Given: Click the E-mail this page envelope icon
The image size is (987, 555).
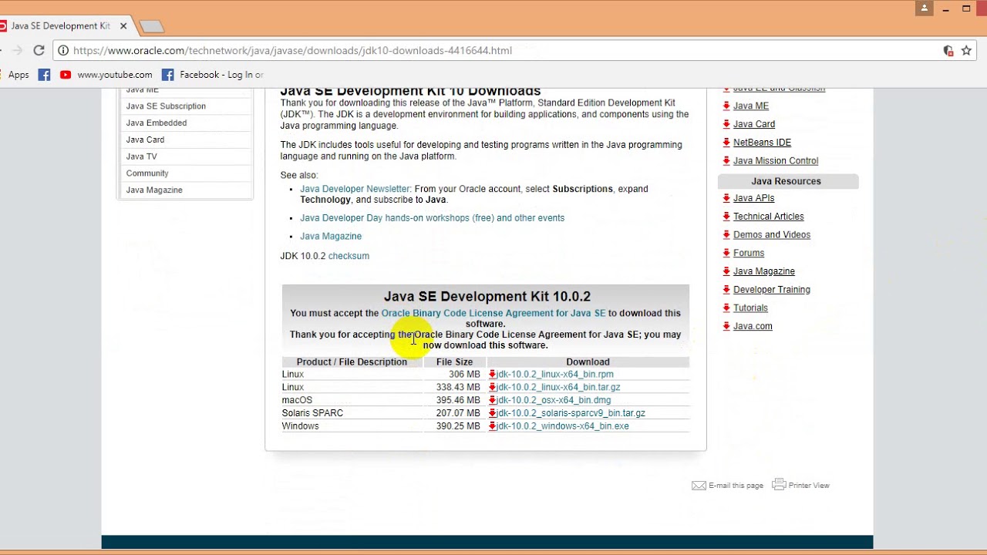Looking at the screenshot, I should click(699, 486).
